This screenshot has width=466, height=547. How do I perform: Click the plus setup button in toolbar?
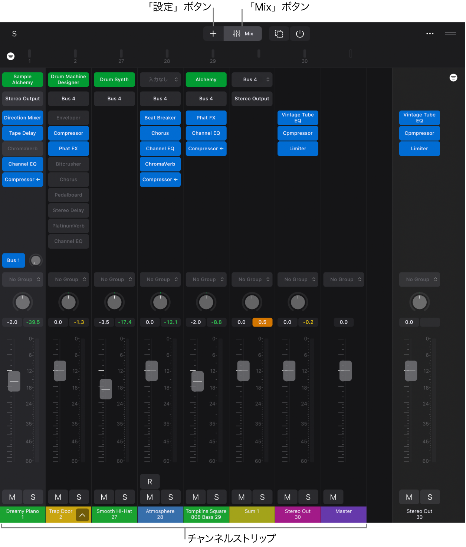[x=213, y=34]
